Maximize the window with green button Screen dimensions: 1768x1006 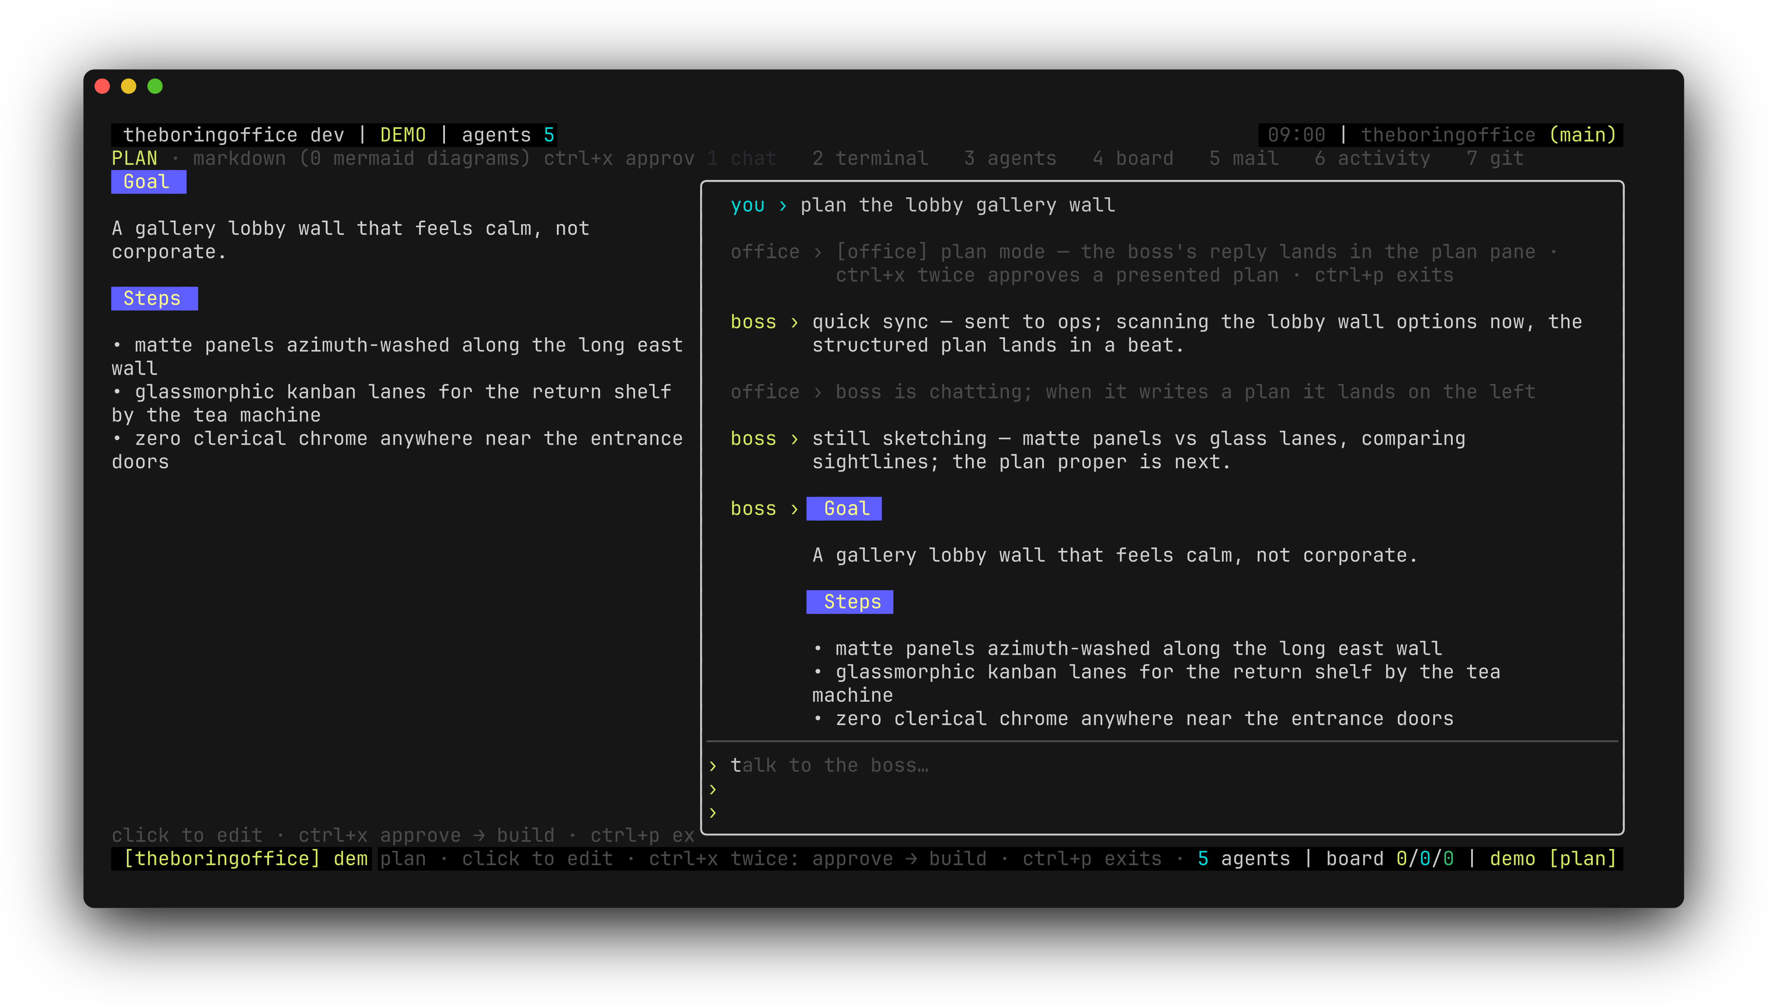155,86
